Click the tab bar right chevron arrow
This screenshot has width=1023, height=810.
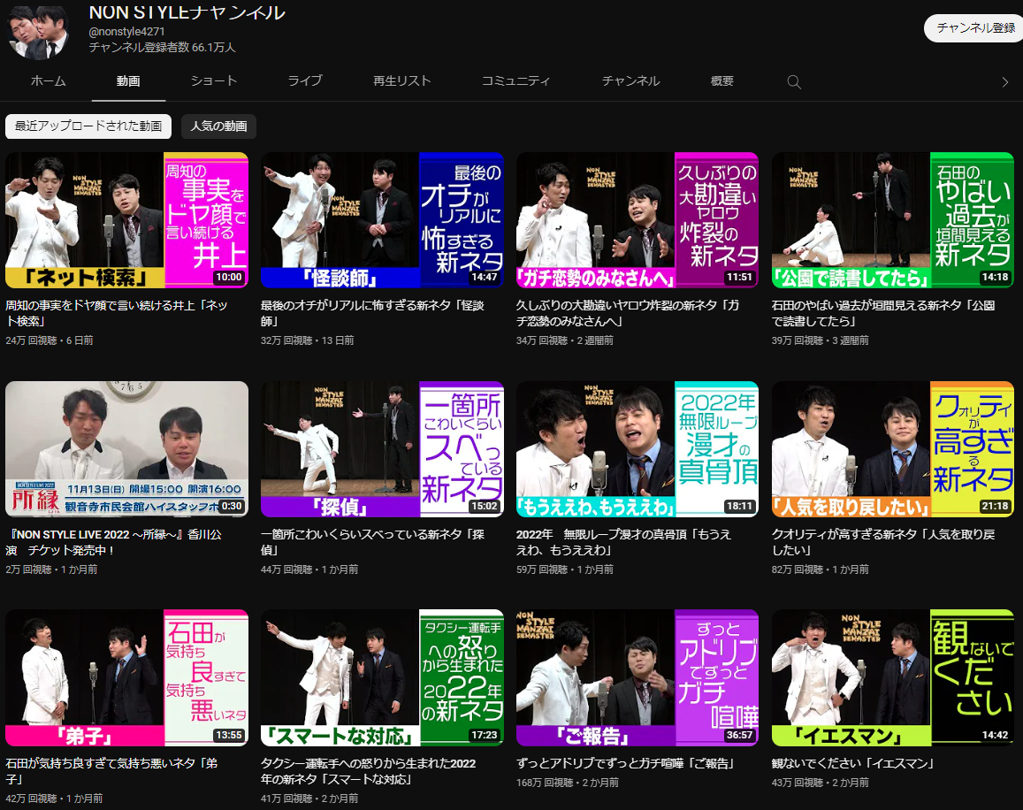1004,81
